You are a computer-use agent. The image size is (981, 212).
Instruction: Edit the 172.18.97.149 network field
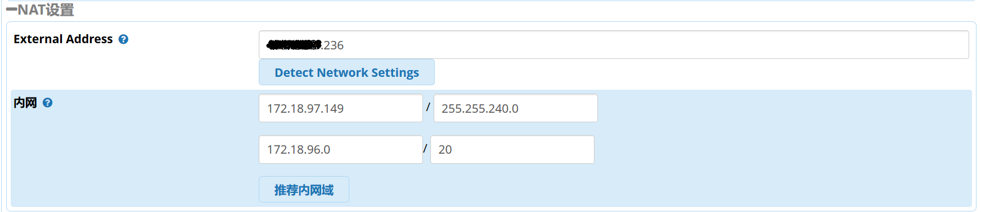tap(341, 108)
